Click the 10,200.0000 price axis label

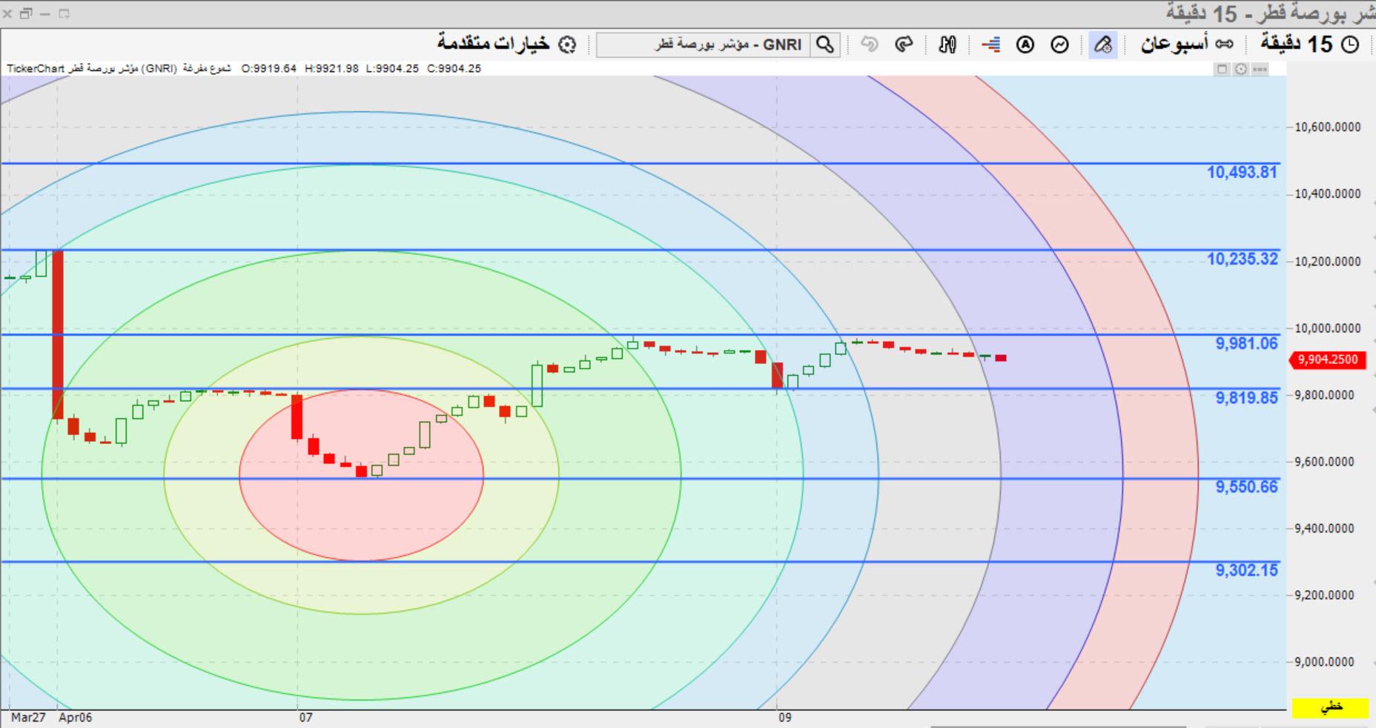[x=1328, y=262]
